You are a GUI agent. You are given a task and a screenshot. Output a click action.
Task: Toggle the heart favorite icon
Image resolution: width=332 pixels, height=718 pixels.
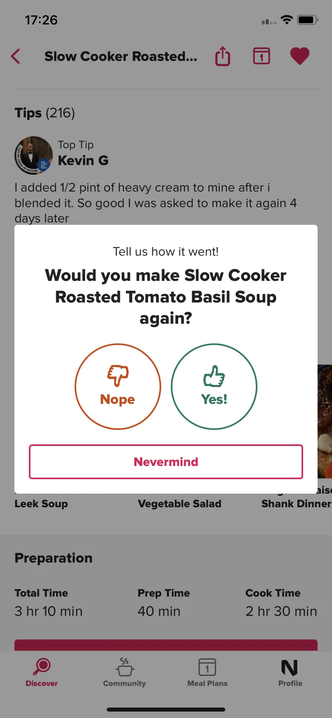pos(300,56)
